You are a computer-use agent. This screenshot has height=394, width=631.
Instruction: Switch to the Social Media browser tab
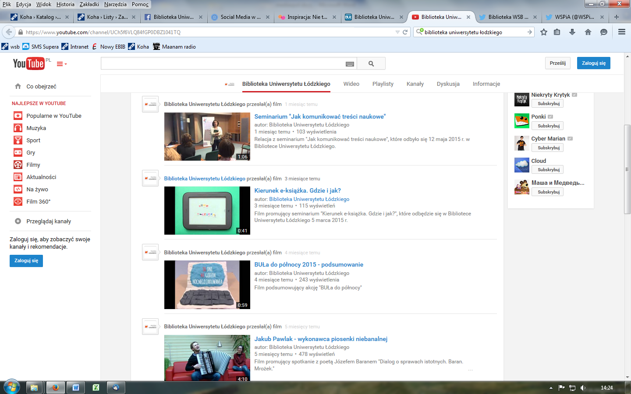[240, 17]
